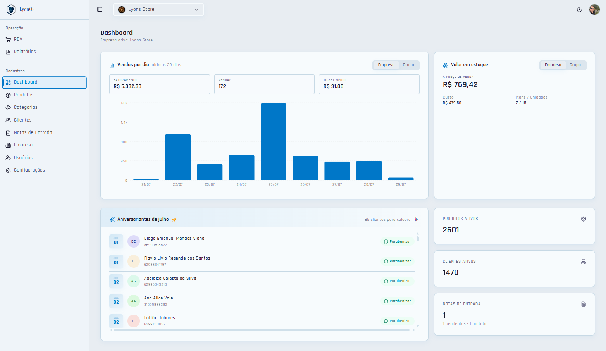Click the Vendas por dia chart icon

click(112, 65)
